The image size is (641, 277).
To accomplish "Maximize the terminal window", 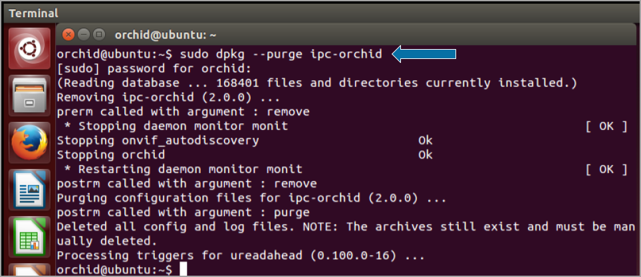I will (x=99, y=34).
